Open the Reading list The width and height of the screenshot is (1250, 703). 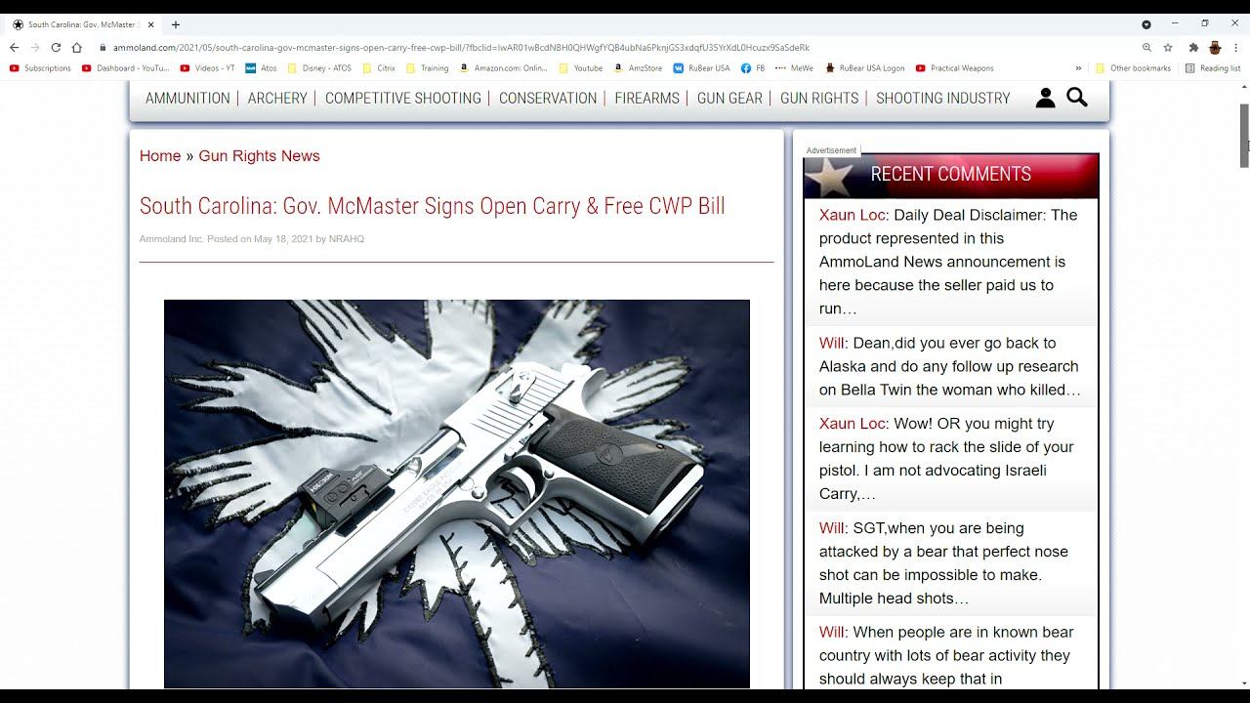[1213, 68]
